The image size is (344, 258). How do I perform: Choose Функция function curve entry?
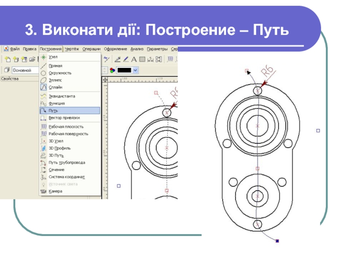click(x=70, y=103)
